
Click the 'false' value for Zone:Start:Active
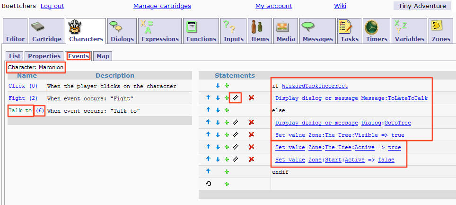pyautogui.click(x=386, y=160)
